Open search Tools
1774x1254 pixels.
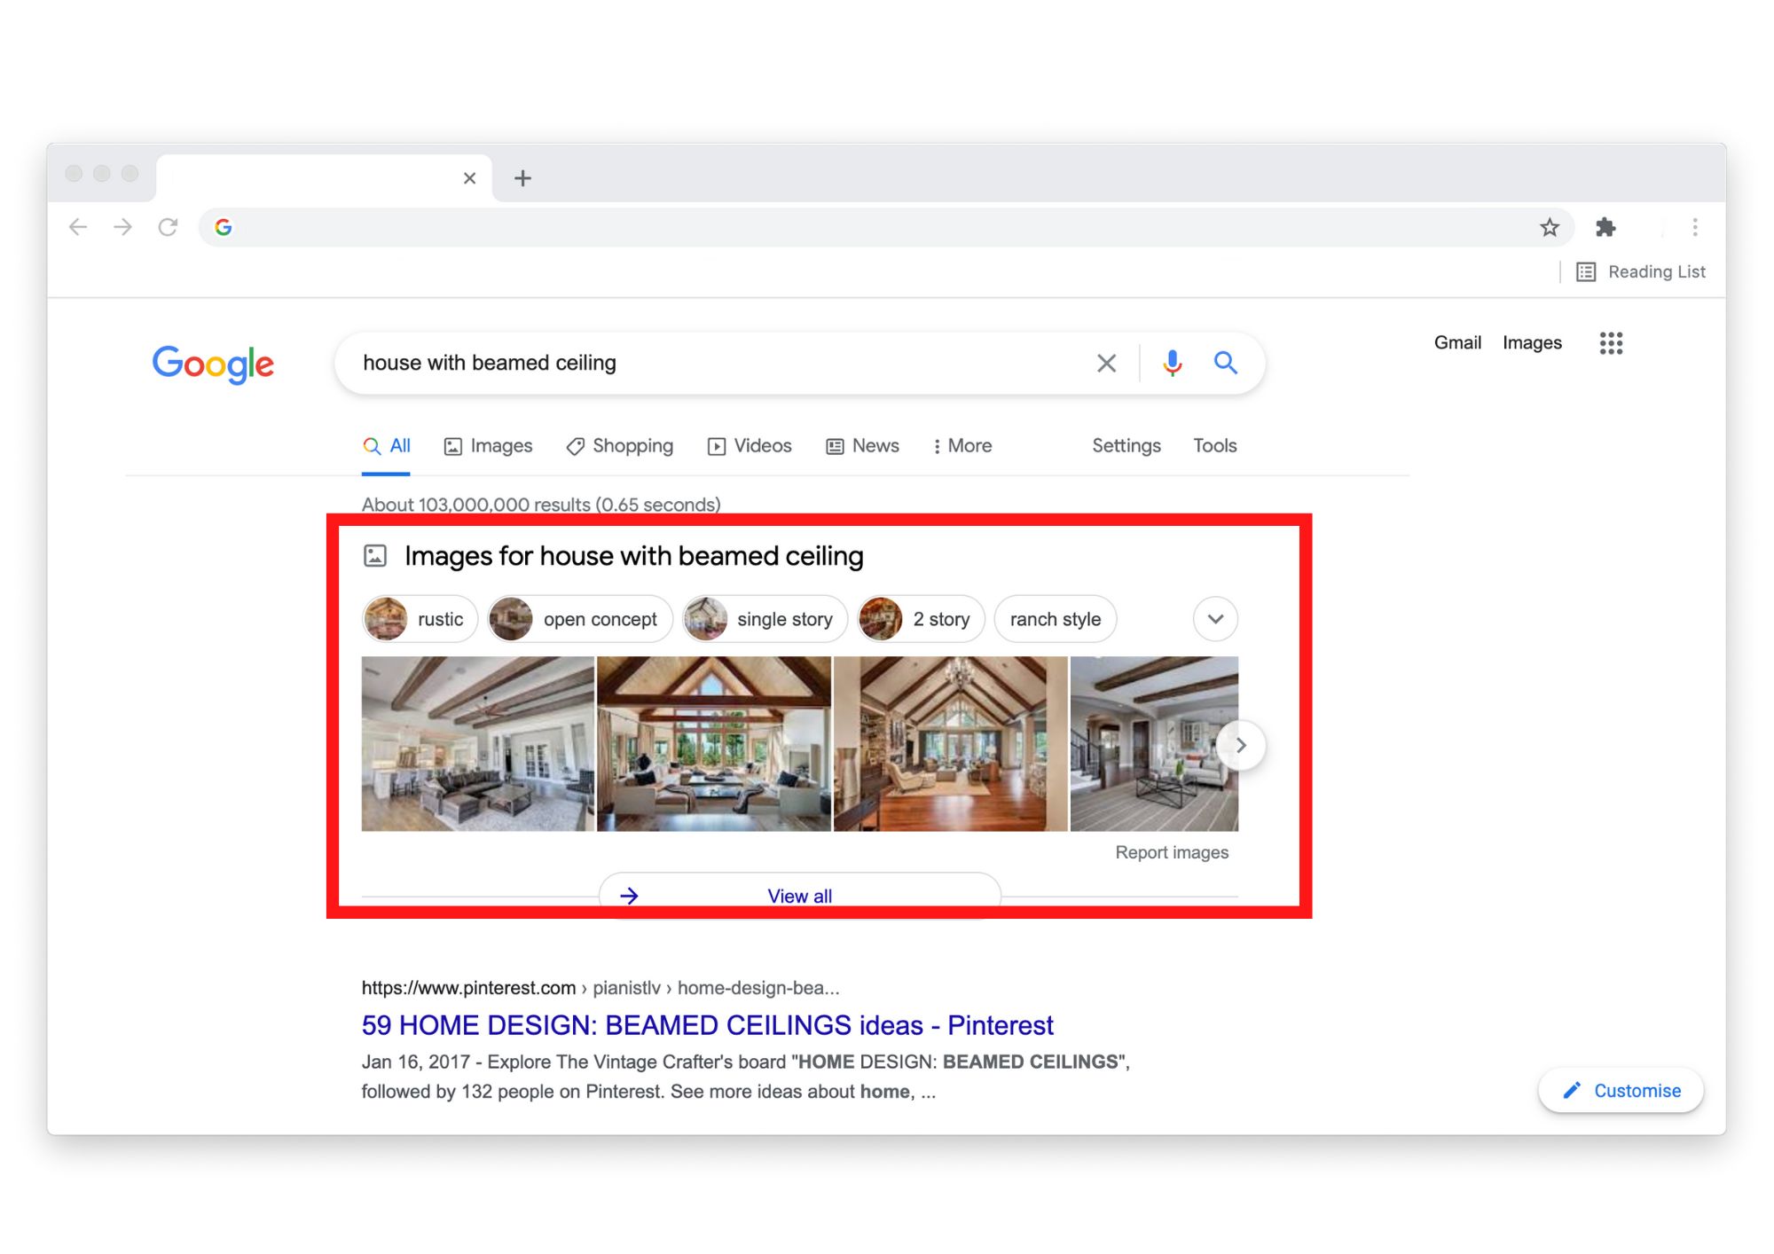(x=1214, y=446)
